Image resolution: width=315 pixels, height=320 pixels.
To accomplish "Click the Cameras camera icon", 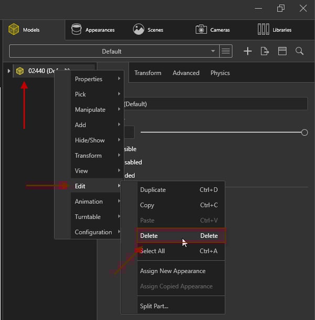I will (201, 29).
